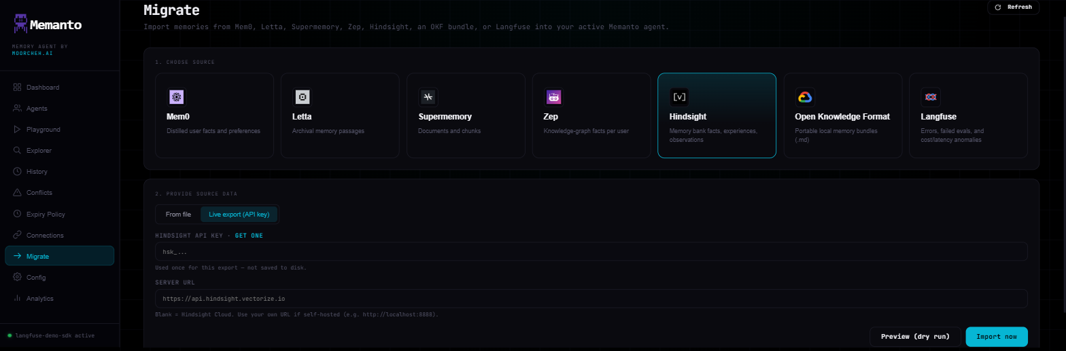Select Langfuse as source

(x=969, y=115)
